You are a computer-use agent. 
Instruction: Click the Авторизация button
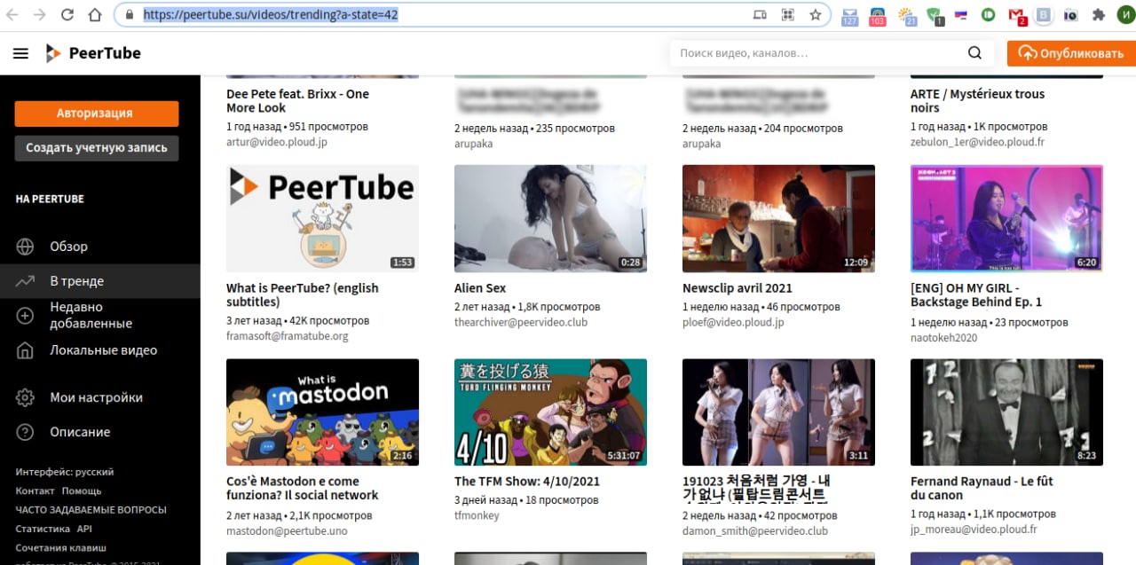point(97,114)
